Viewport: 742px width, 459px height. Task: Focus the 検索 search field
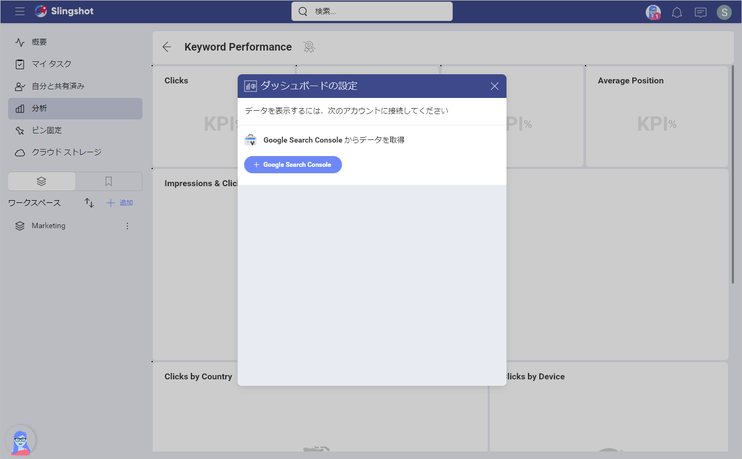point(372,11)
